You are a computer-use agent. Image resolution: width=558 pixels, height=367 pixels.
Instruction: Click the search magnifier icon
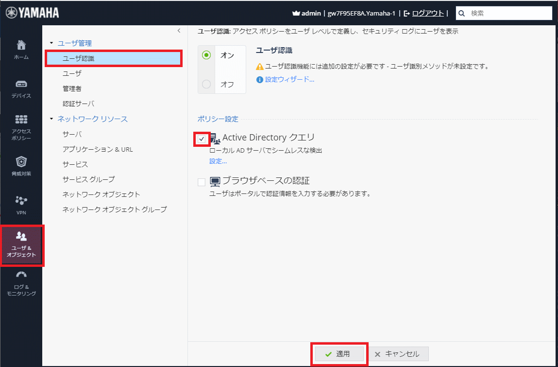tap(462, 14)
